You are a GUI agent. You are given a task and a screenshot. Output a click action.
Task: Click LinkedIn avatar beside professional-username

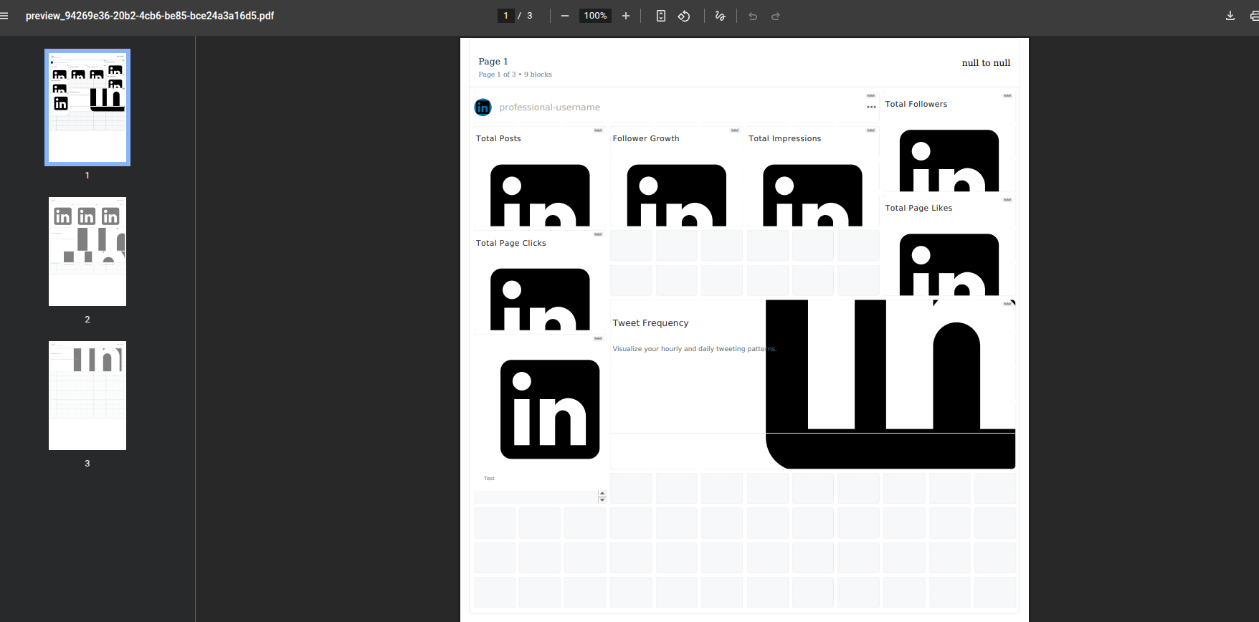[483, 107]
